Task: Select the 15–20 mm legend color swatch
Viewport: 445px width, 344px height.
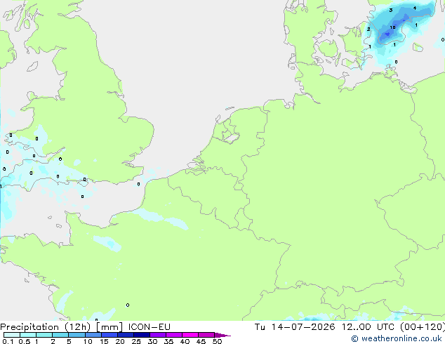Action: (109, 335)
